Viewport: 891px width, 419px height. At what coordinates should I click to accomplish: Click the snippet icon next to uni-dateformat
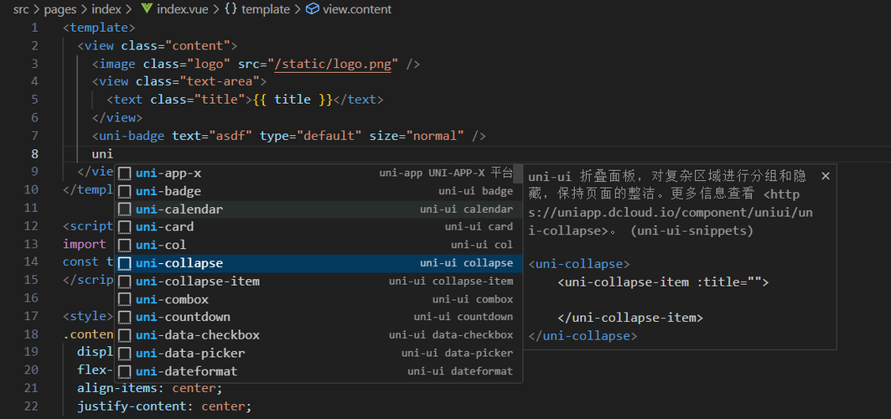124,371
